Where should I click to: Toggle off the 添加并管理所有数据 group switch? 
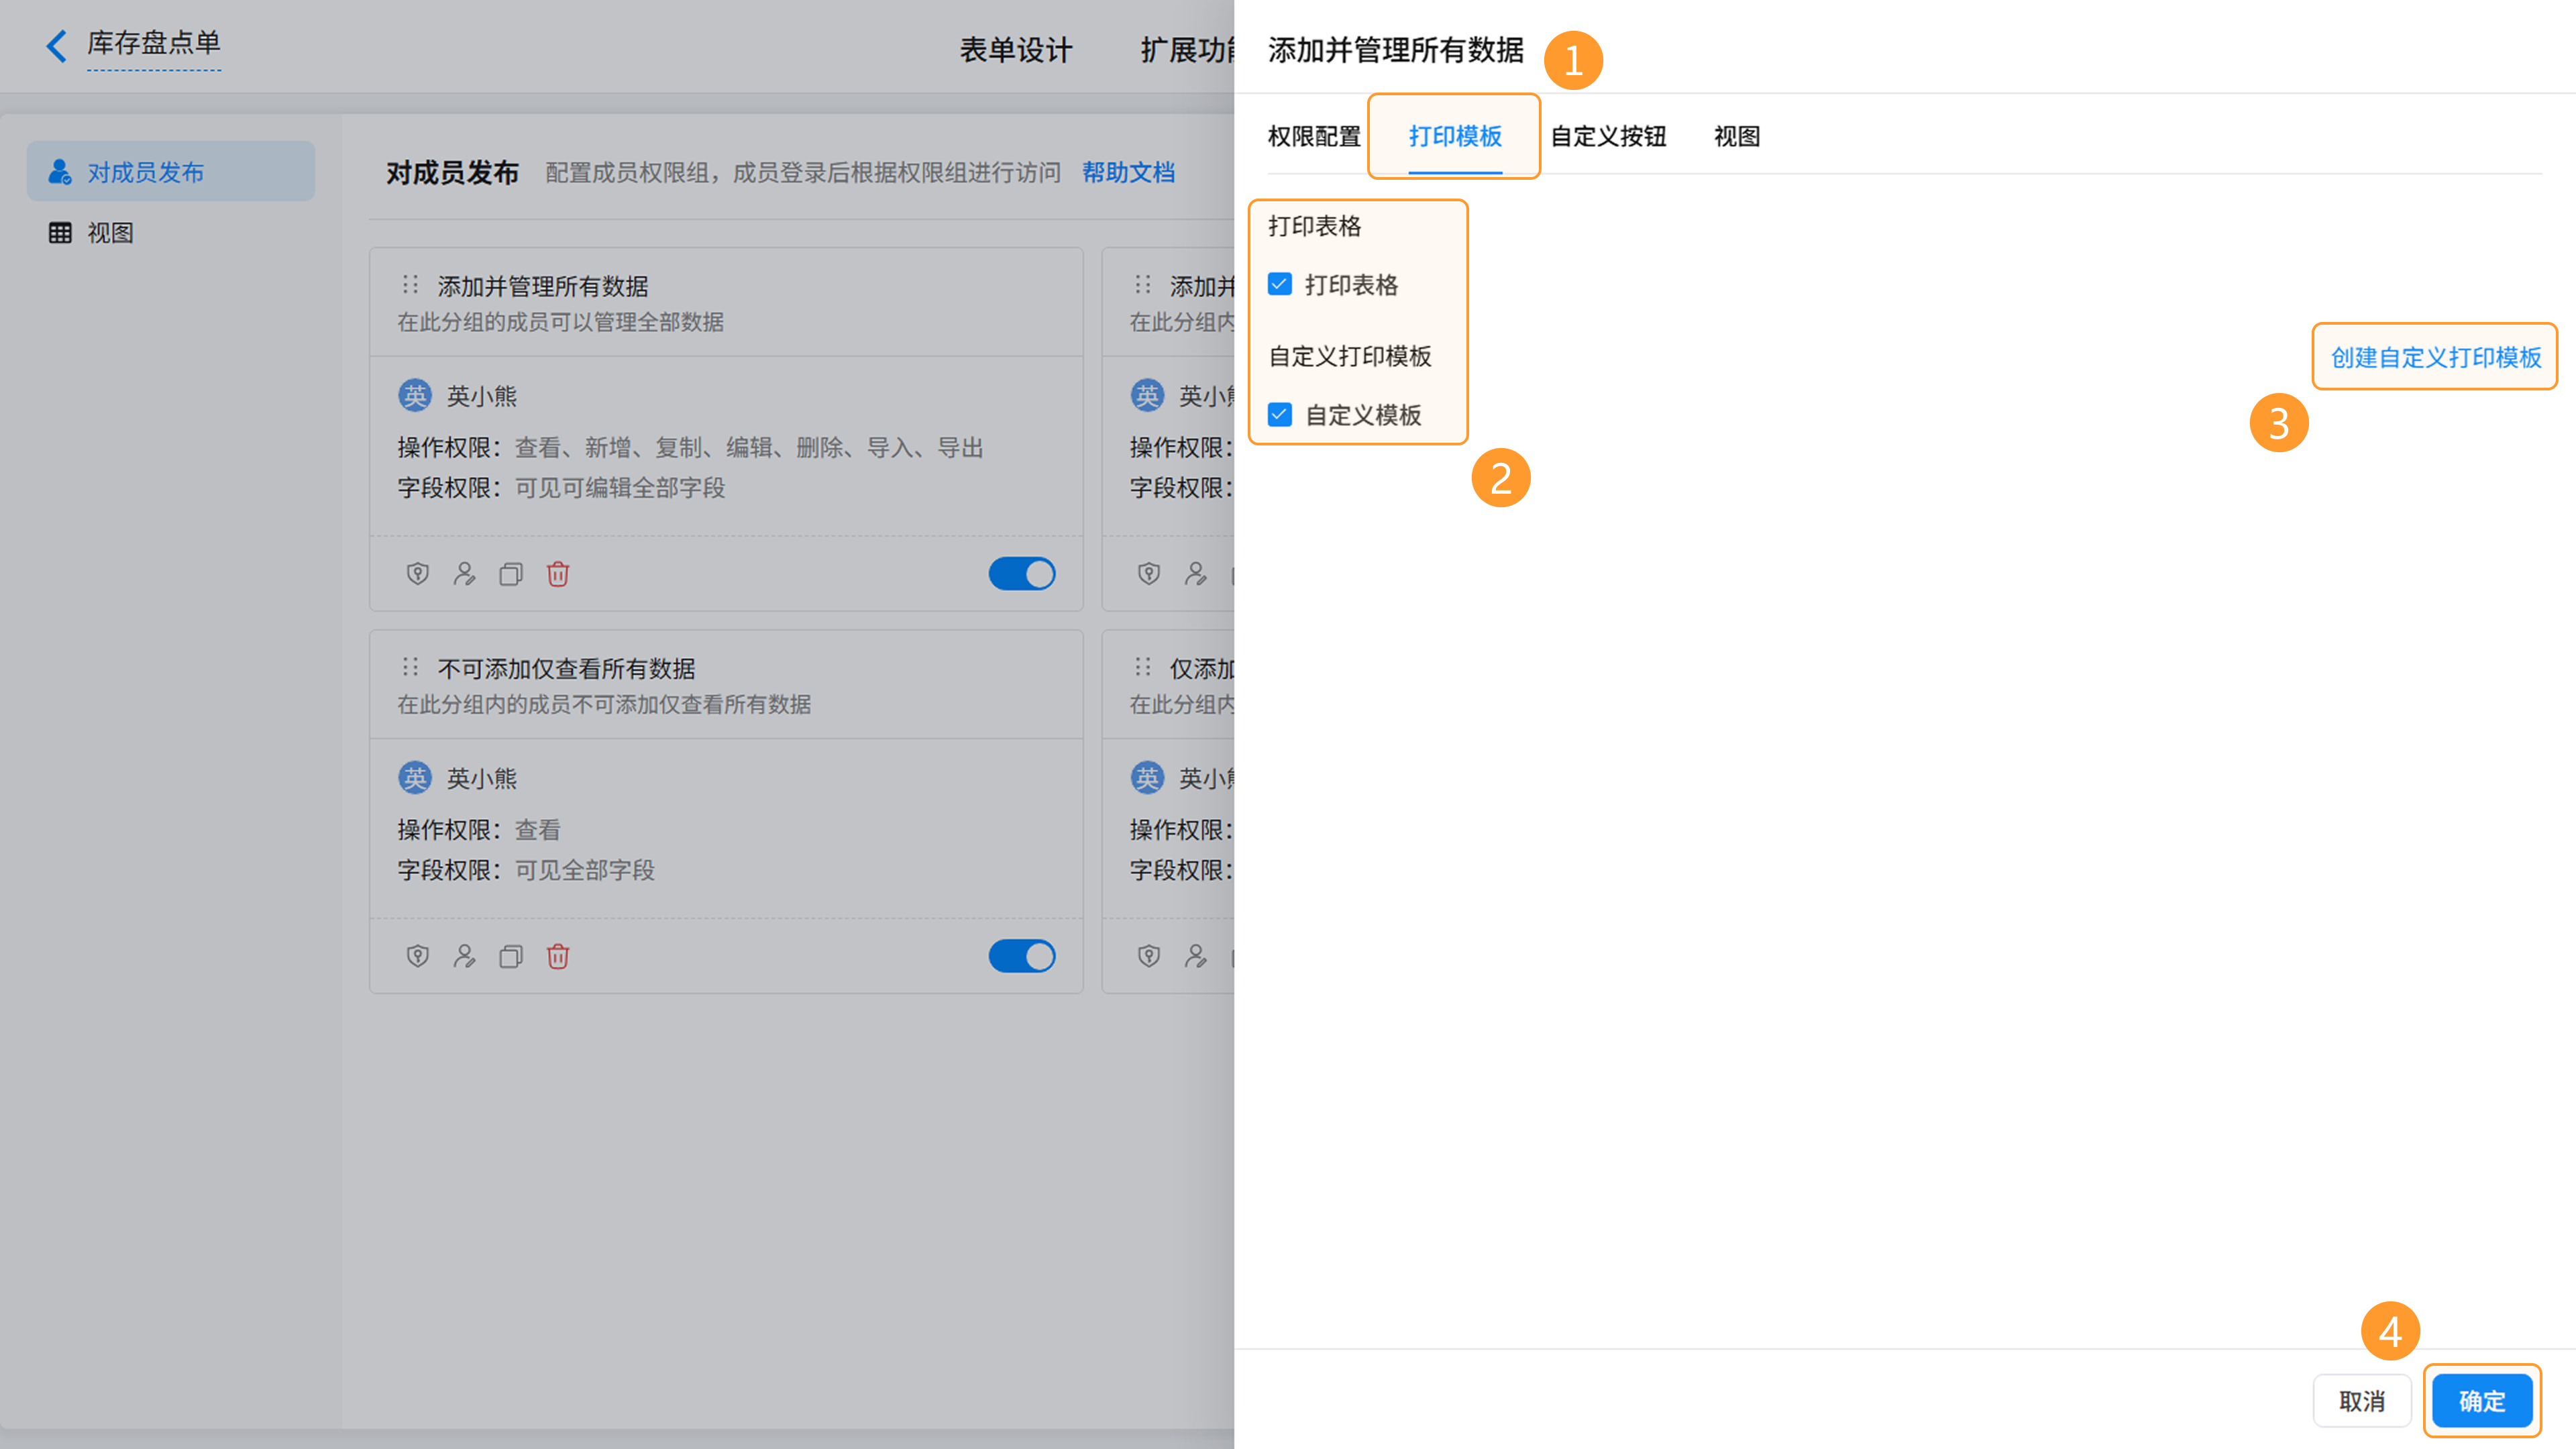[x=1022, y=573]
